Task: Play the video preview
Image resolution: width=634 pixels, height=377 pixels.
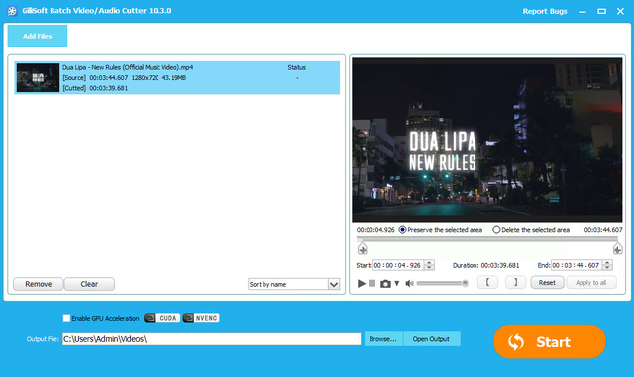Action: [x=361, y=283]
